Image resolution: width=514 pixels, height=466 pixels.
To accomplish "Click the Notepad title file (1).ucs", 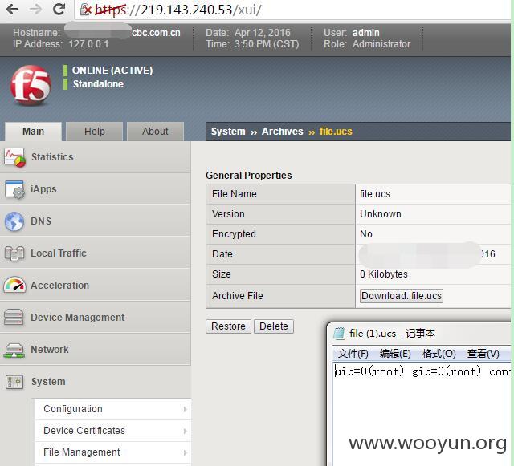I will pos(373,334).
